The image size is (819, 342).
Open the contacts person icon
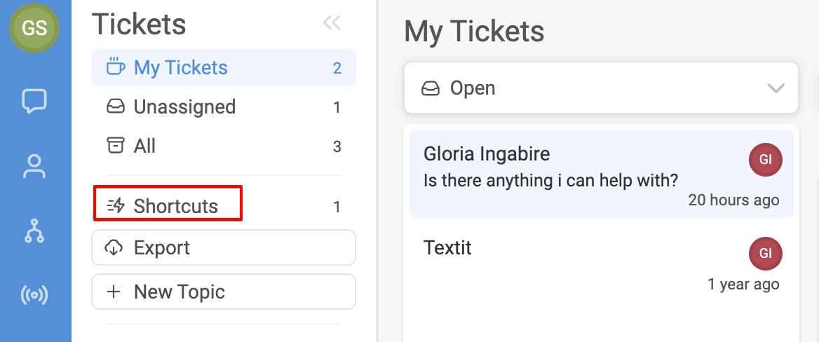[34, 167]
